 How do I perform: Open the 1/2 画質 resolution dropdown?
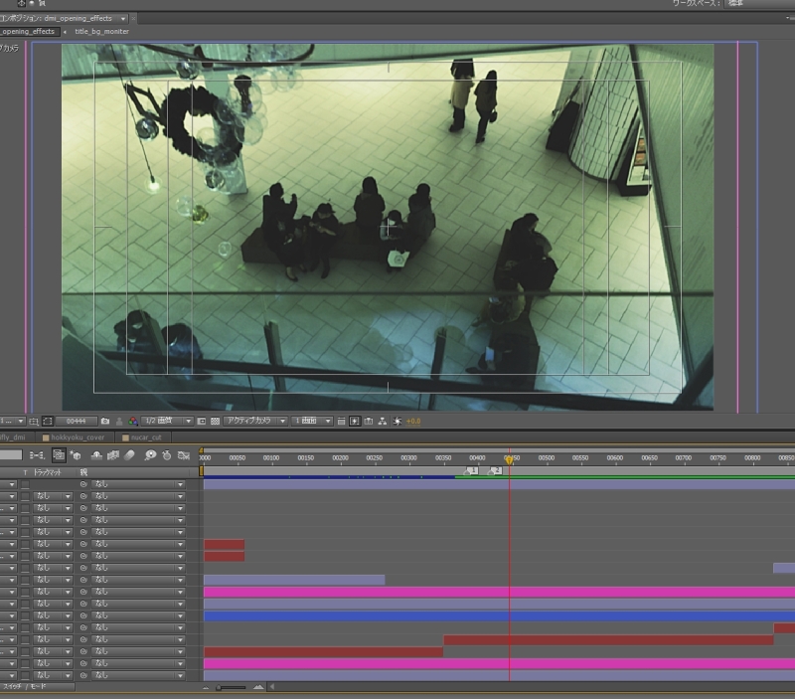(x=166, y=422)
